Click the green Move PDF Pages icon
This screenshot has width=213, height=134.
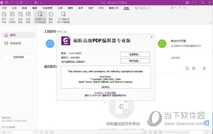click(x=162, y=43)
